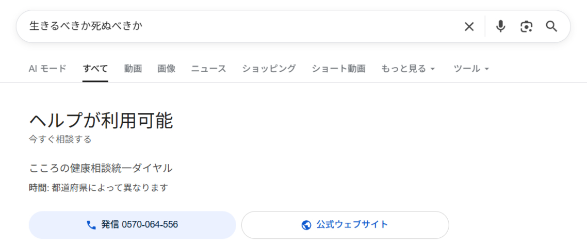Open the ショート動画 tab

click(x=338, y=69)
